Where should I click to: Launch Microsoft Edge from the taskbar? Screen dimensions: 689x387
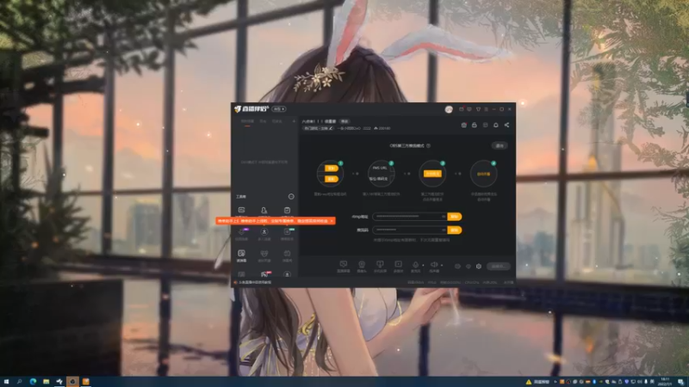coord(33,382)
